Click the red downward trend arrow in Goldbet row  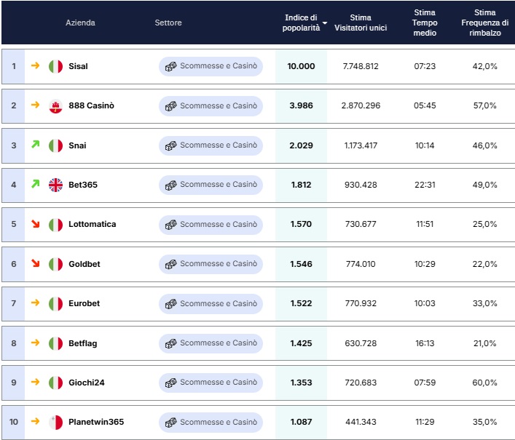coord(36,263)
